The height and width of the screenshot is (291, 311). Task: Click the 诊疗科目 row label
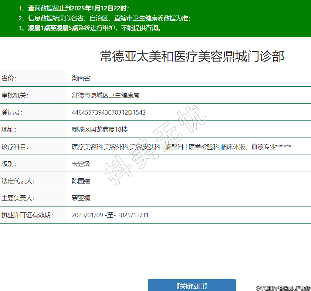[x=15, y=147]
